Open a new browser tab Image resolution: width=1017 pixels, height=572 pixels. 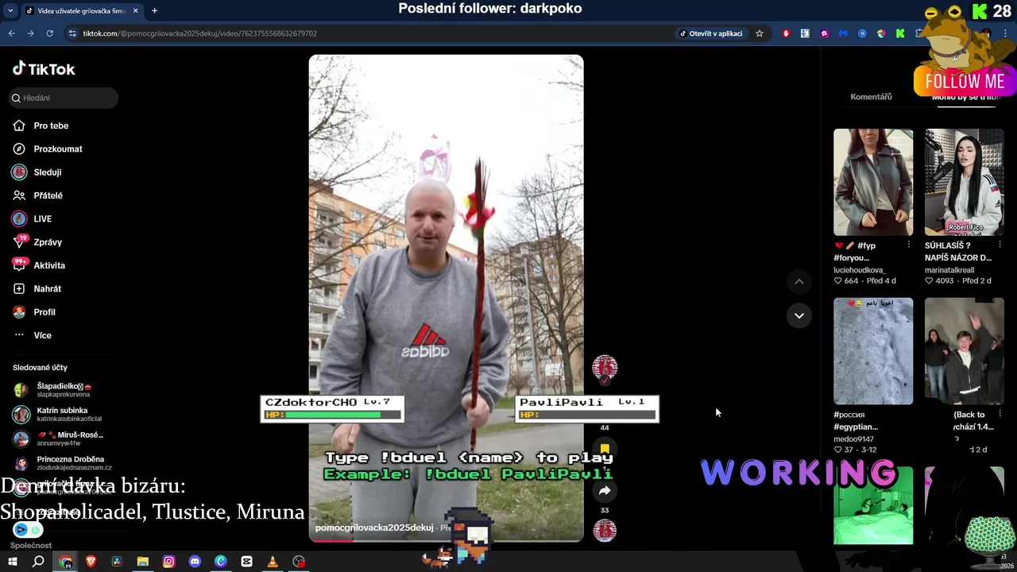pyautogui.click(x=154, y=11)
